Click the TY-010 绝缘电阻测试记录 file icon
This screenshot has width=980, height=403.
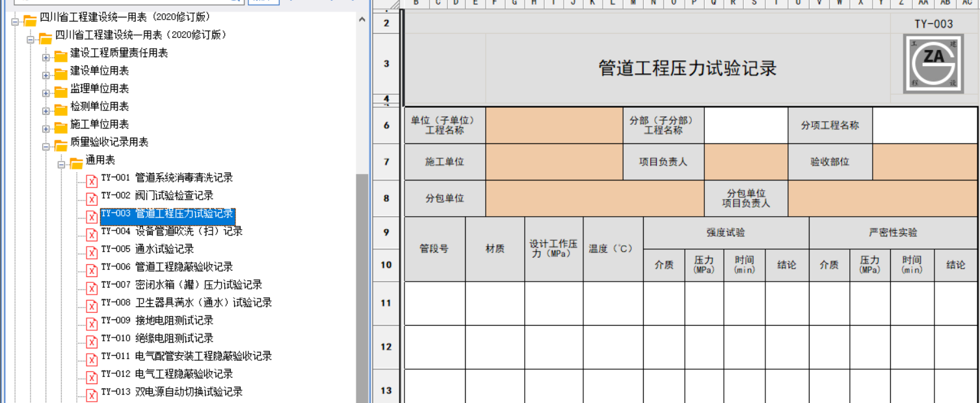coord(92,341)
